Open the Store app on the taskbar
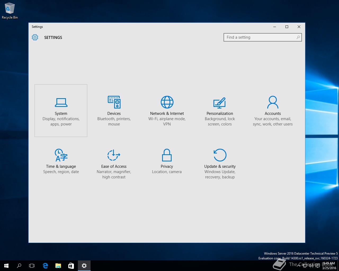The height and width of the screenshot is (271, 339). 71,266
